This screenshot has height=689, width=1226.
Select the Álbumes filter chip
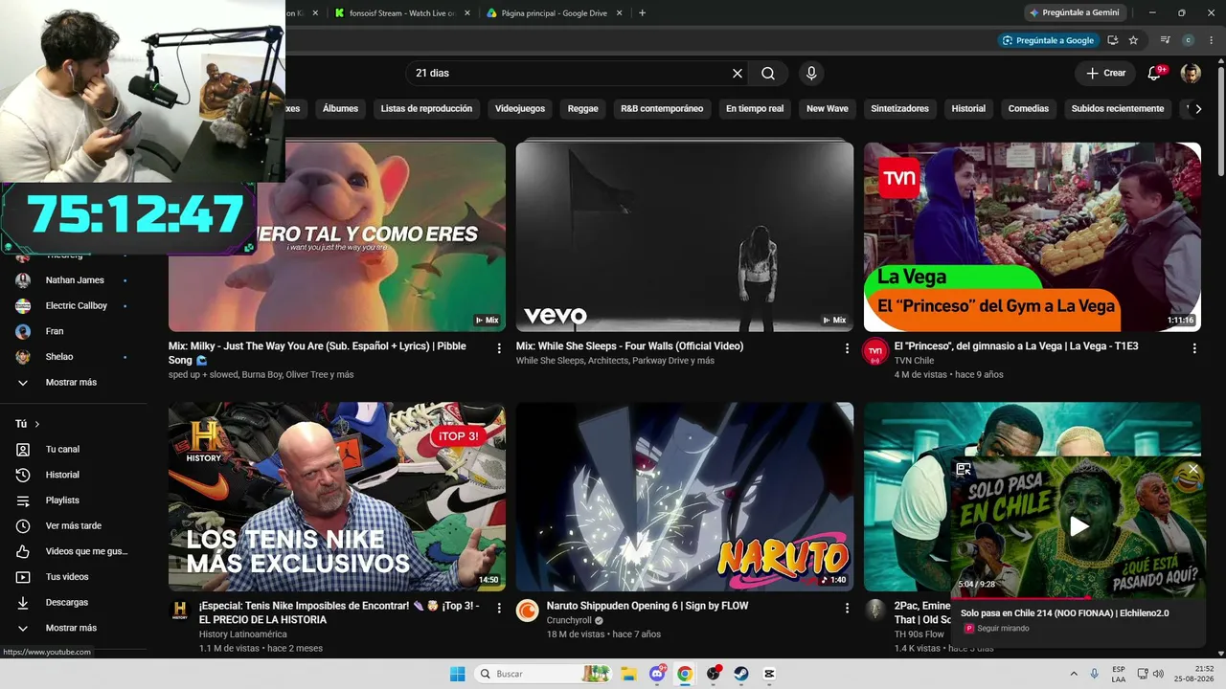point(340,109)
